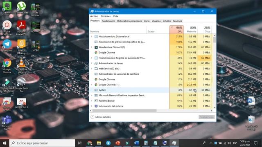Viewport: 262px width, 147px height.
Task: Open the Scratch Desktop shortcut
Action: tap(21, 47)
